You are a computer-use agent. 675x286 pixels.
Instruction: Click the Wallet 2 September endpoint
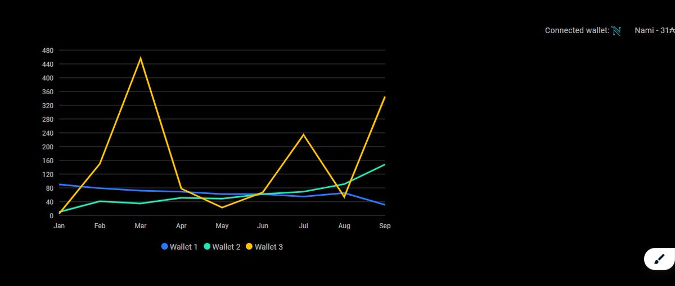point(385,165)
